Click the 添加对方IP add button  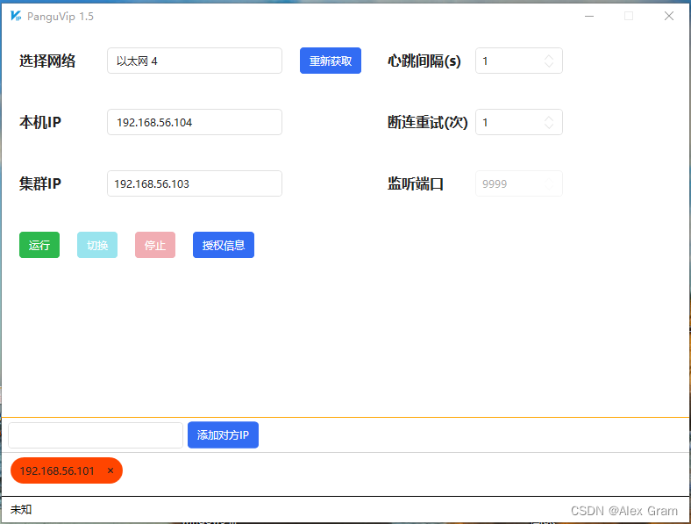click(x=223, y=435)
